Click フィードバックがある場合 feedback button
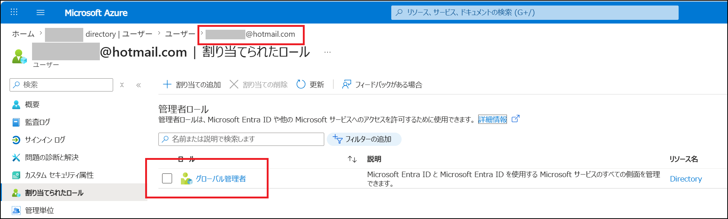The height and width of the screenshot is (219, 728). [382, 85]
